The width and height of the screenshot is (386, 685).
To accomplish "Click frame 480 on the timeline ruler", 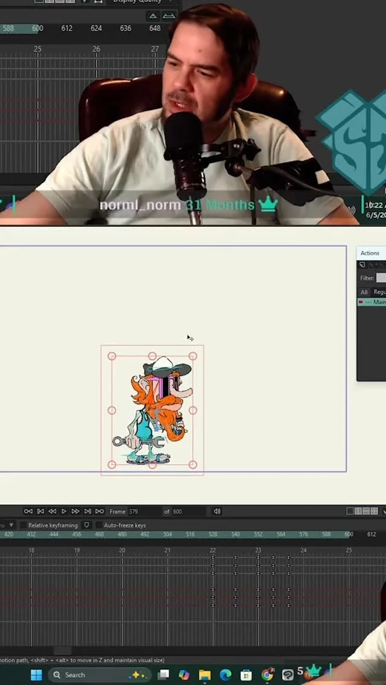I will click(122, 534).
